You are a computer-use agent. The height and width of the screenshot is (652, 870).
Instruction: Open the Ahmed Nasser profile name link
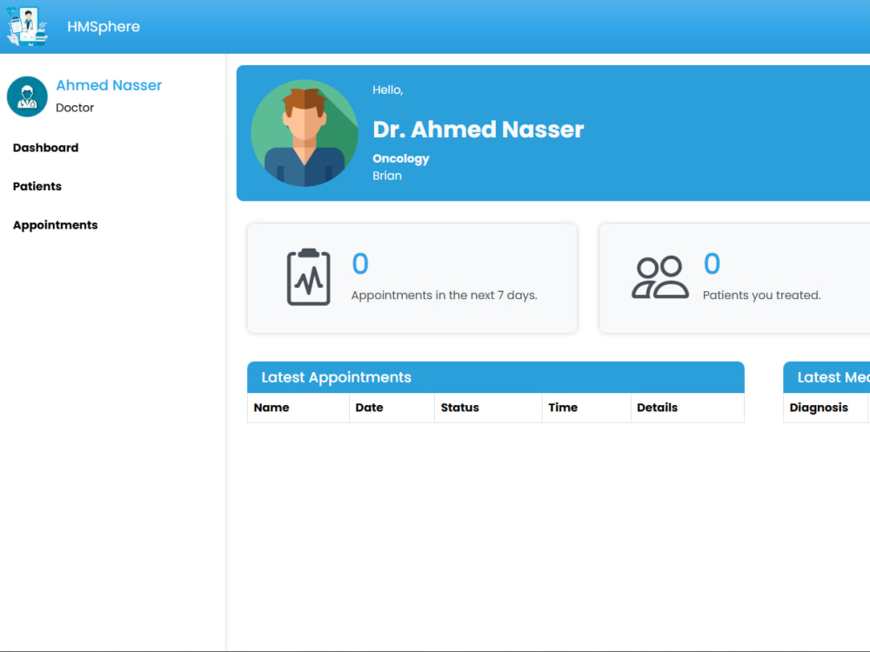point(109,85)
